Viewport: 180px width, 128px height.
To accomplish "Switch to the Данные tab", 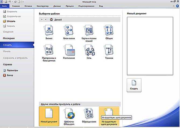I will click(x=57, y=6).
